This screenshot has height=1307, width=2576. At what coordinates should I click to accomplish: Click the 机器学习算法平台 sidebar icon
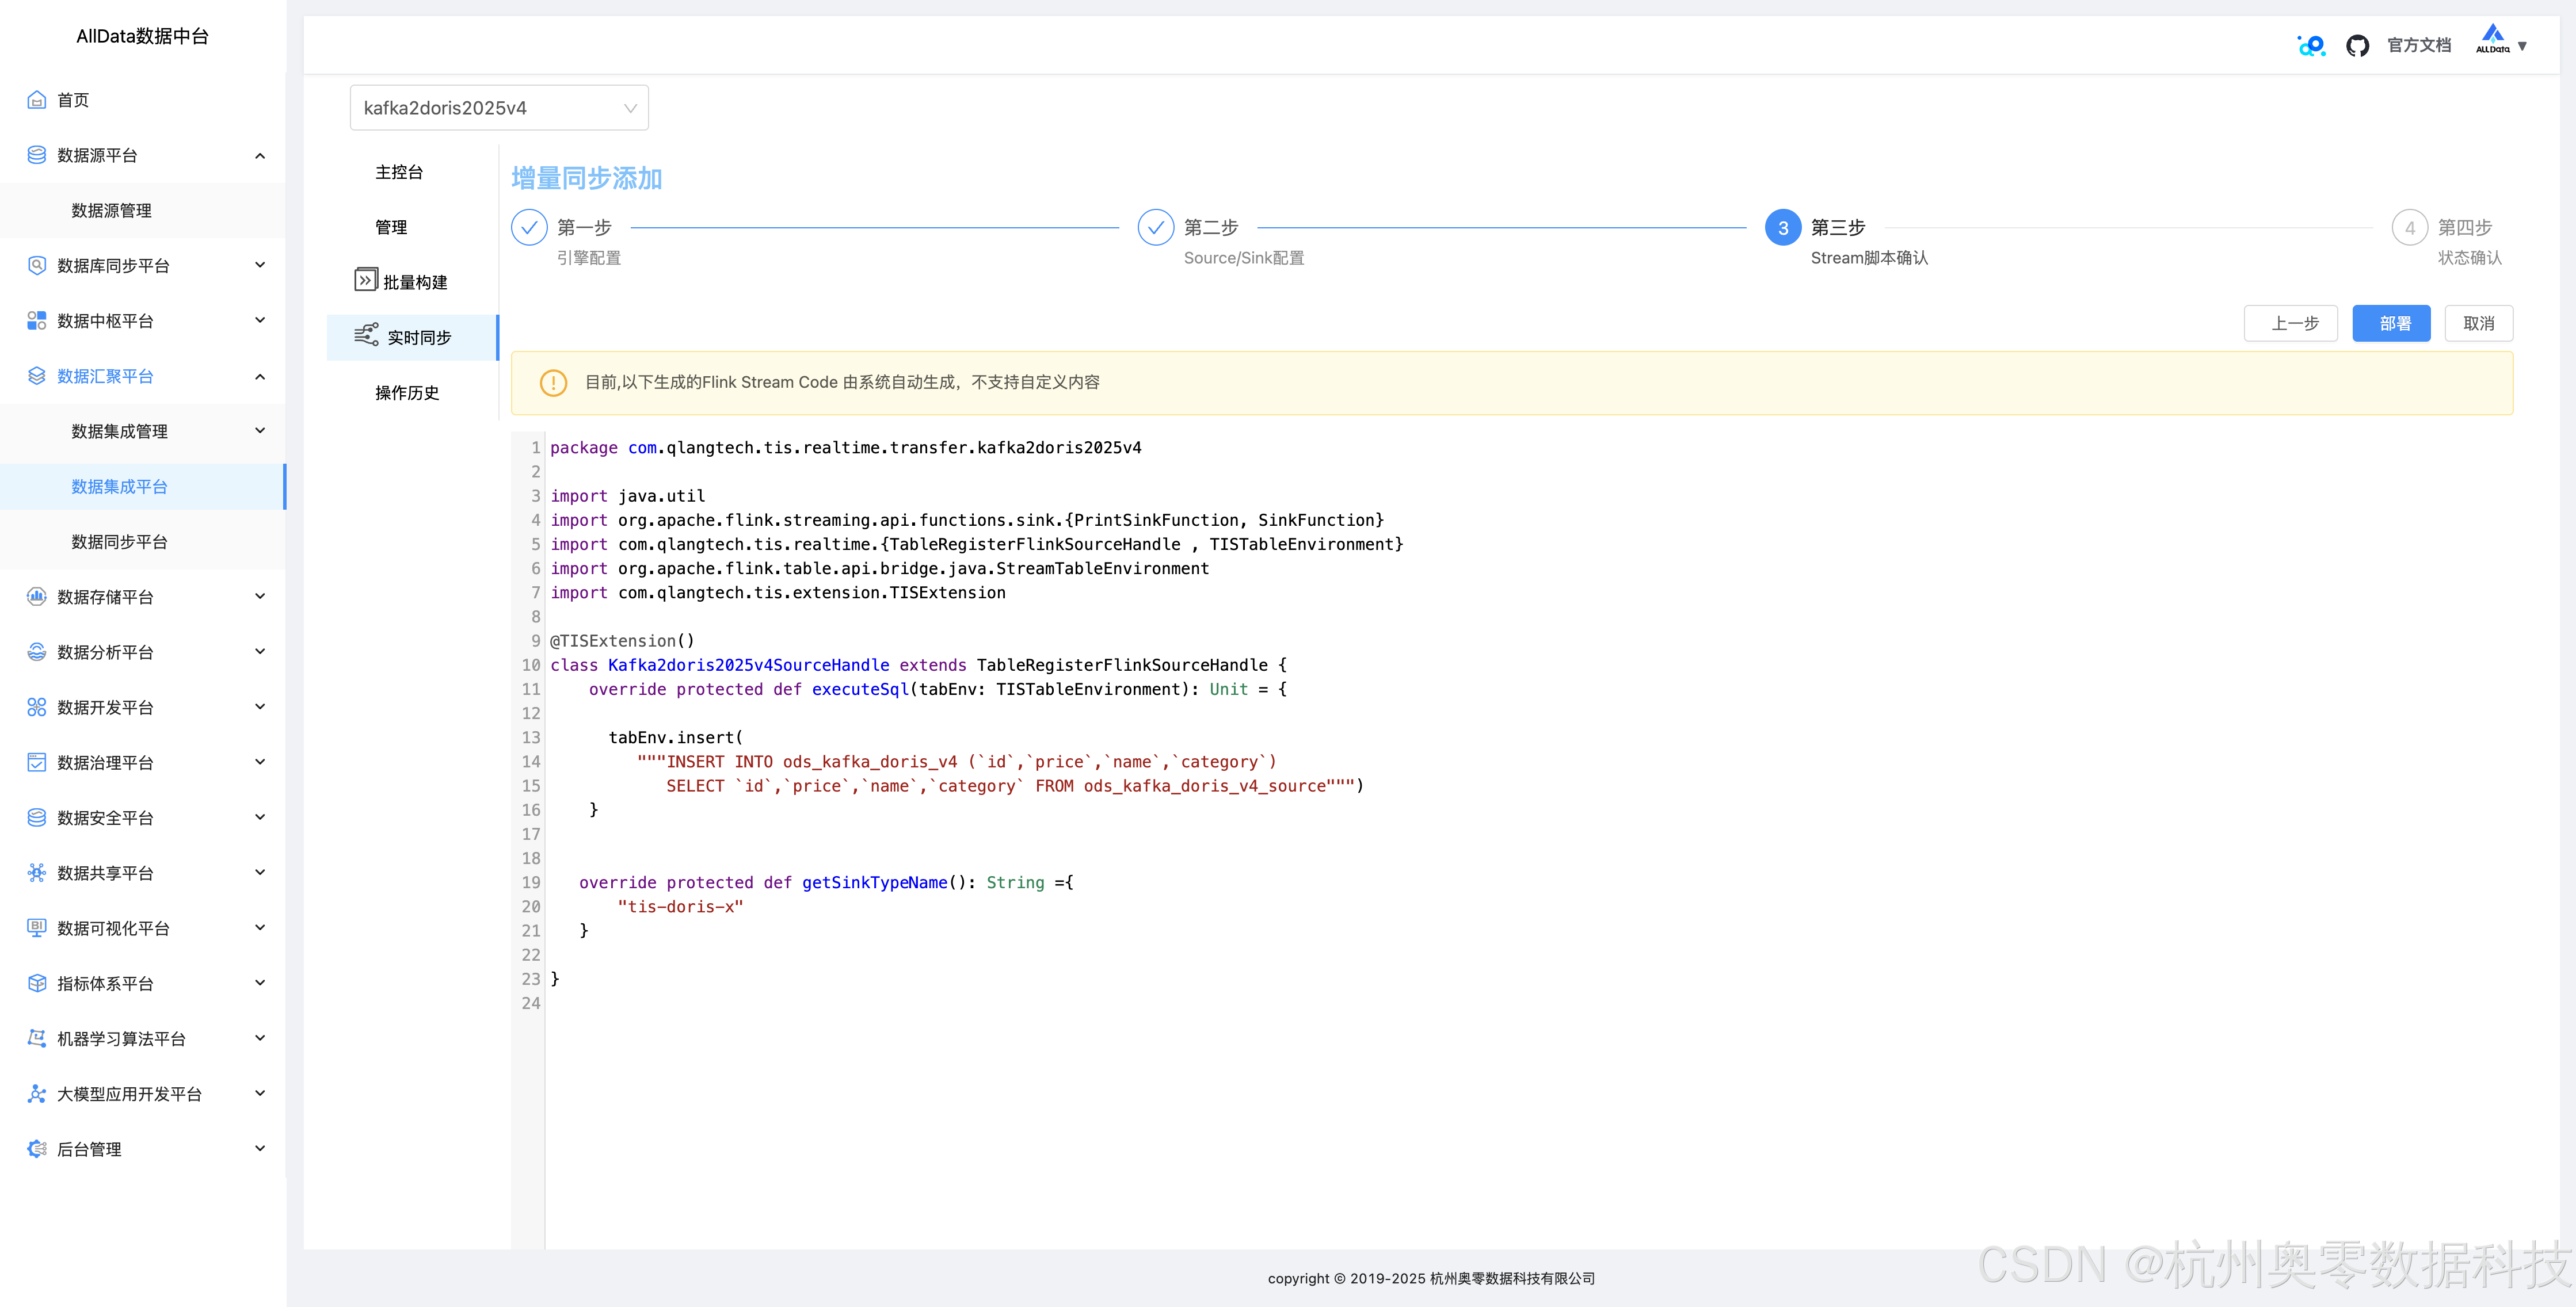[x=37, y=1038]
